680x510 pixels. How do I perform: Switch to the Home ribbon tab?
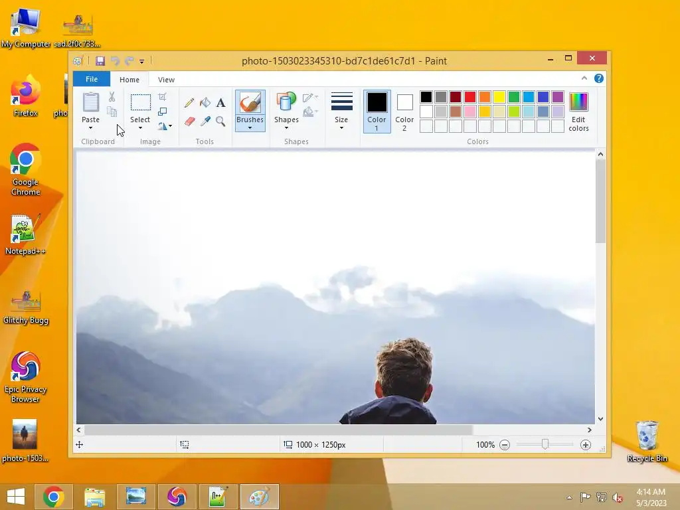coord(129,80)
